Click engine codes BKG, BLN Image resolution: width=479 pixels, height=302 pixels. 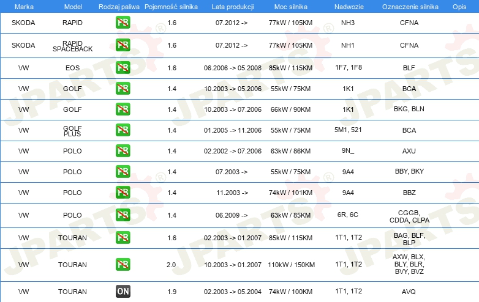[409, 109]
